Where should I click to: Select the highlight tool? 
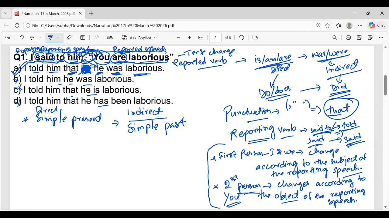[32, 38]
